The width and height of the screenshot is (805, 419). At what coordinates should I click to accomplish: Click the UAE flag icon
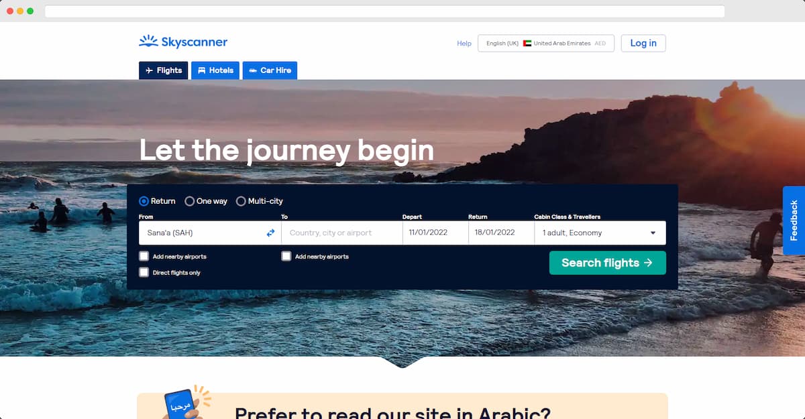pos(527,44)
